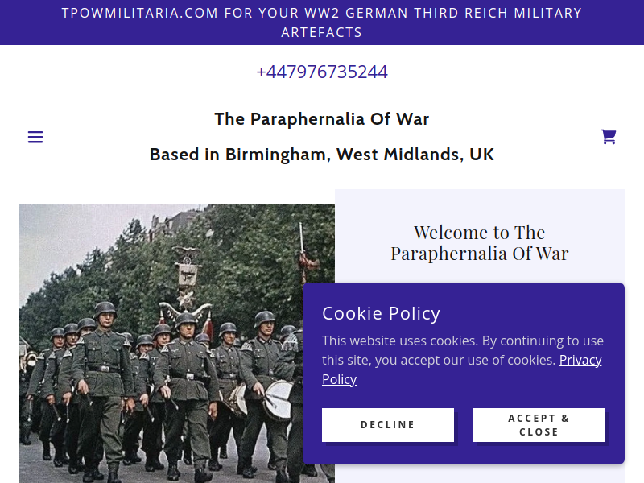The height and width of the screenshot is (483, 644).
Task: Open the Privacy Policy link
Action: point(461,369)
